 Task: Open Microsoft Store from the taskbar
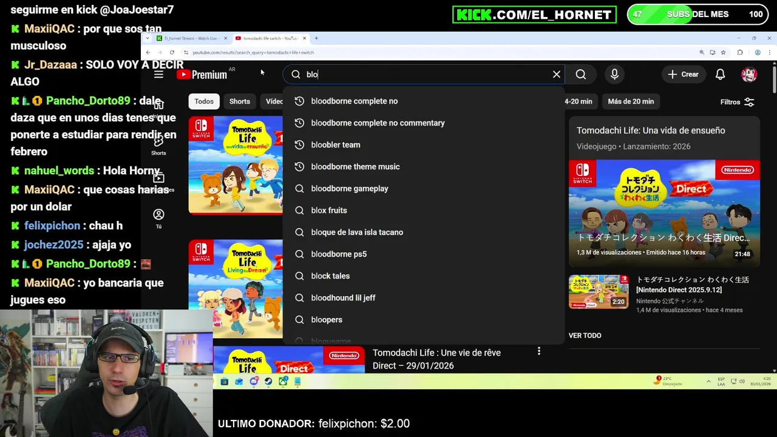point(225,381)
